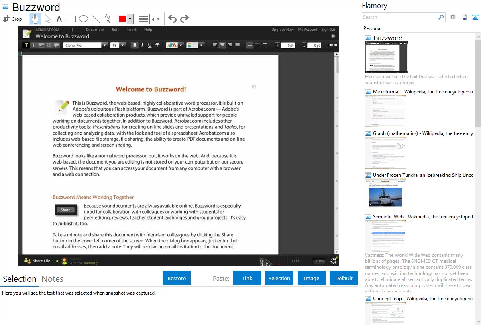Click the highlight color swatch
481x325 pixels.
click(x=192, y=45)
